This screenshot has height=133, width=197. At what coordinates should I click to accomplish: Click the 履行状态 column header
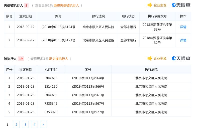128,16
